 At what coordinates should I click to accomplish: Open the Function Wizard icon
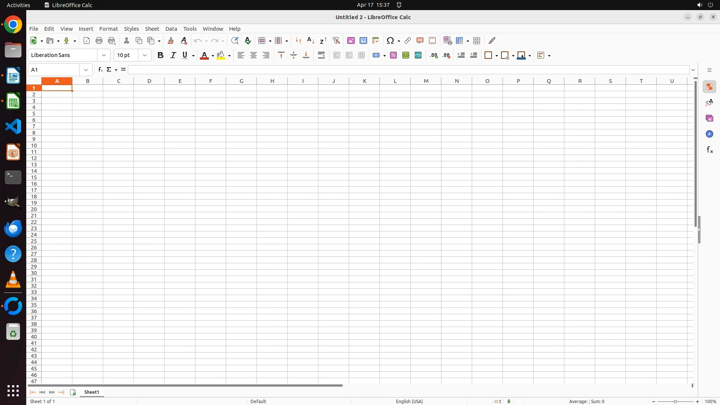100,70
